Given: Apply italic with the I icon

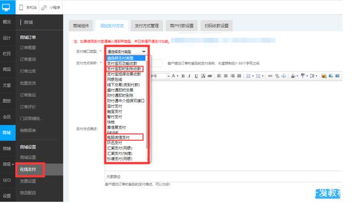Looking at the screenshot, I should (189, 76).
